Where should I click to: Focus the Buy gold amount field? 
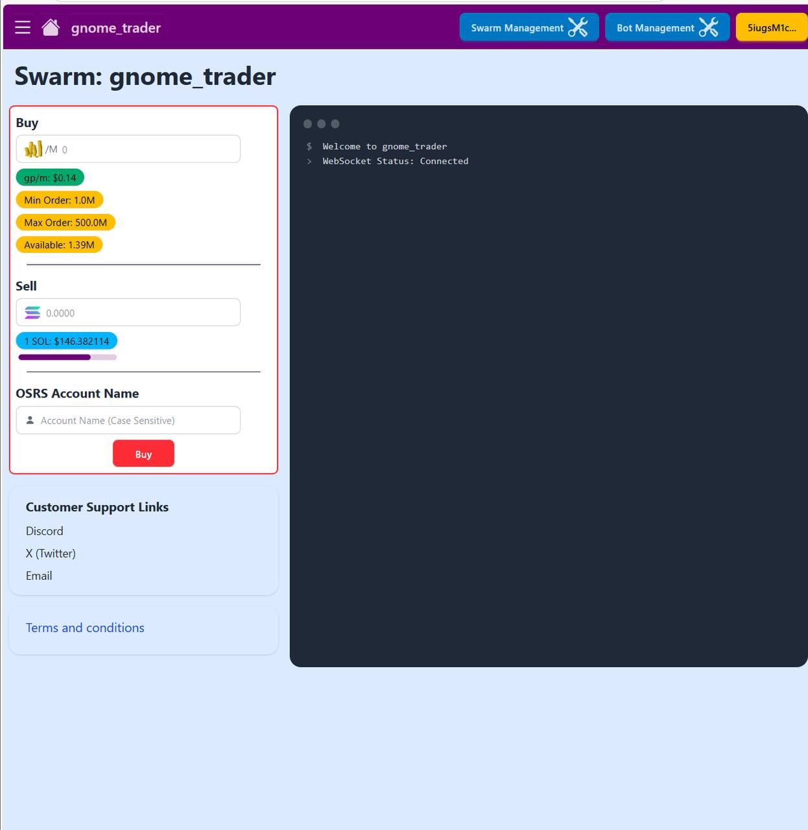click(x=128, y=149)
